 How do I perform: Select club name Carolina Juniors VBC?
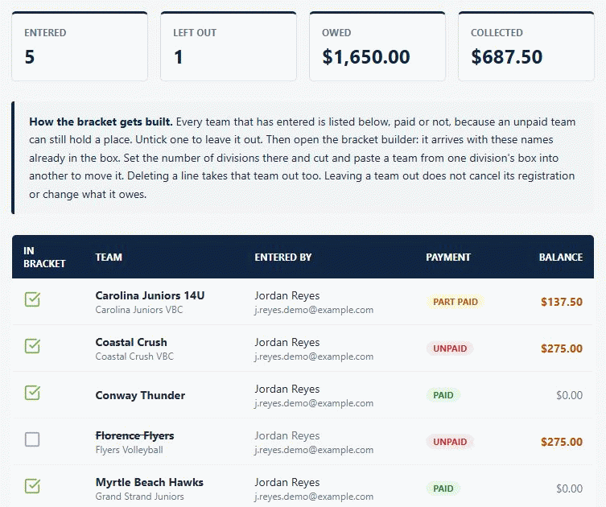139,310
